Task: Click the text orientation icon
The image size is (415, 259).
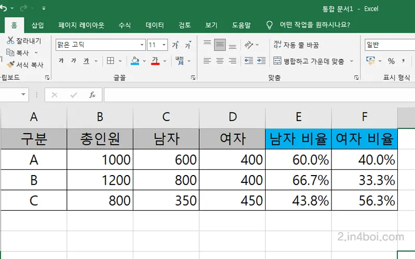Action: tap(249, 45)
